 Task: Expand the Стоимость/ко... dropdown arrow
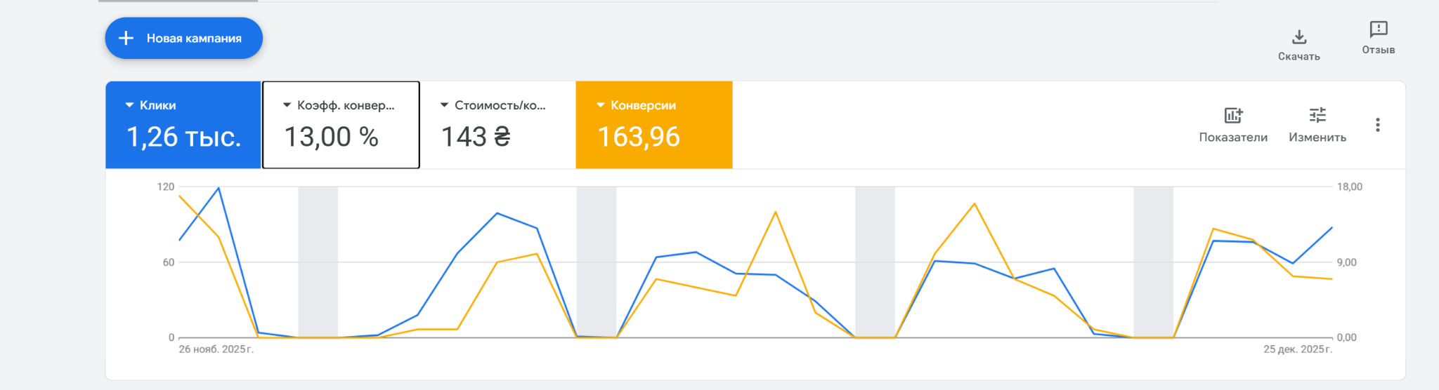click(444, 105)
